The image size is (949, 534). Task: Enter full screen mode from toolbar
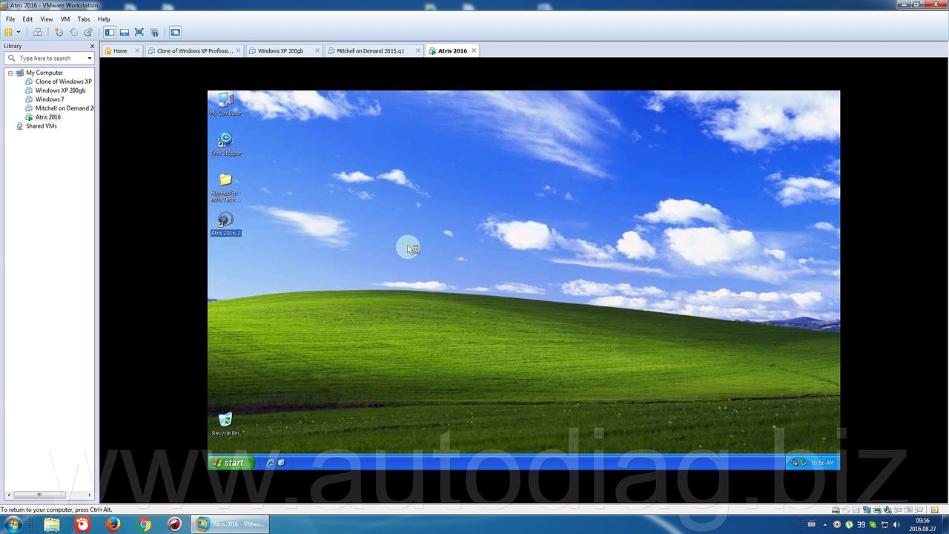(139, 33)
